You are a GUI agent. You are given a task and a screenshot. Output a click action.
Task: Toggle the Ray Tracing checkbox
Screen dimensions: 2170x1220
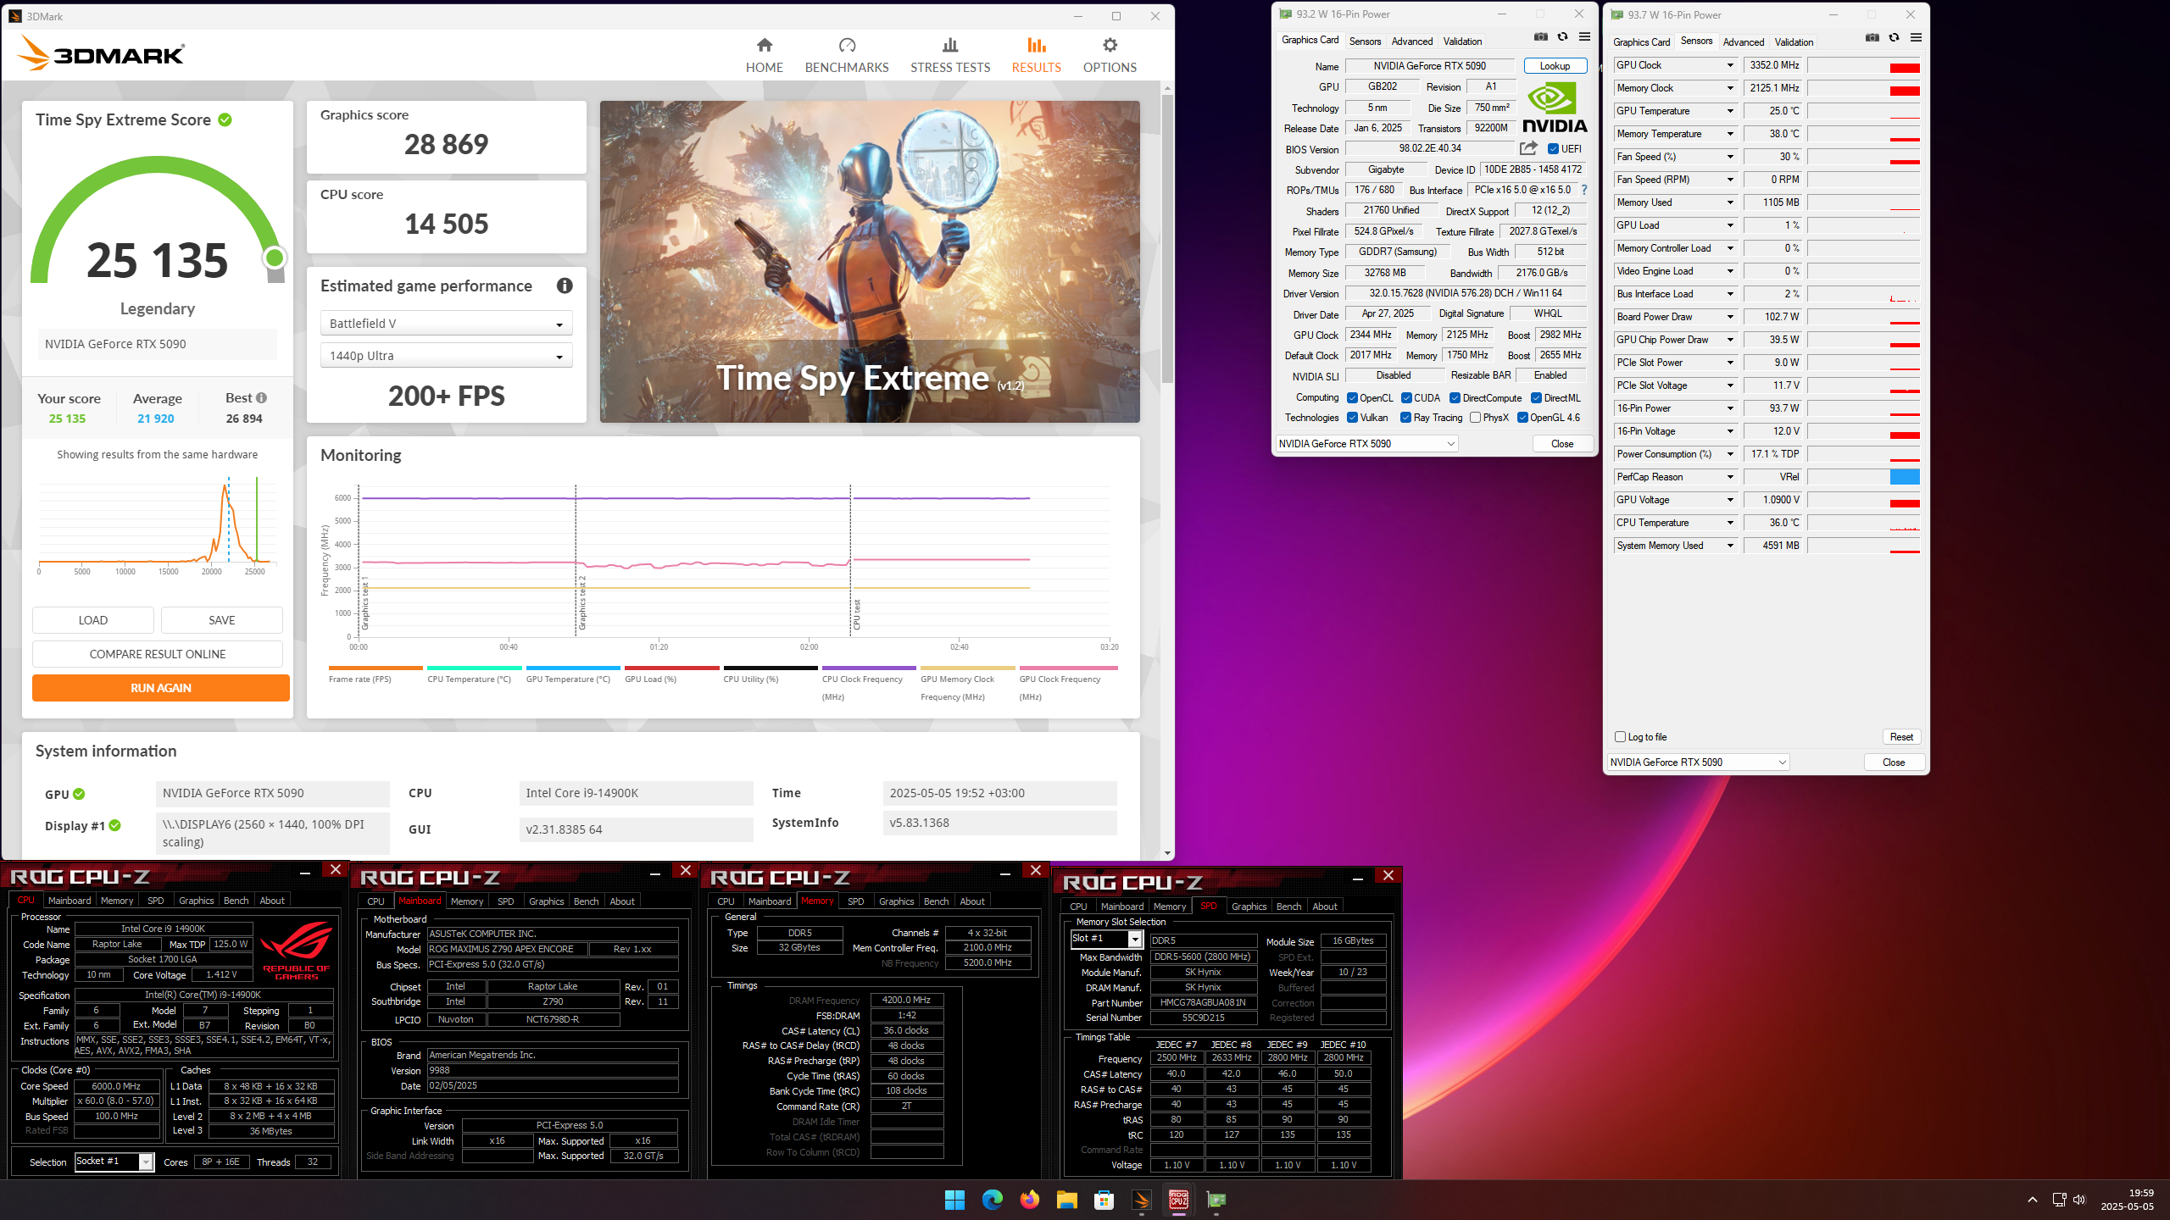pyautogui.click(x=1405, y=418)
